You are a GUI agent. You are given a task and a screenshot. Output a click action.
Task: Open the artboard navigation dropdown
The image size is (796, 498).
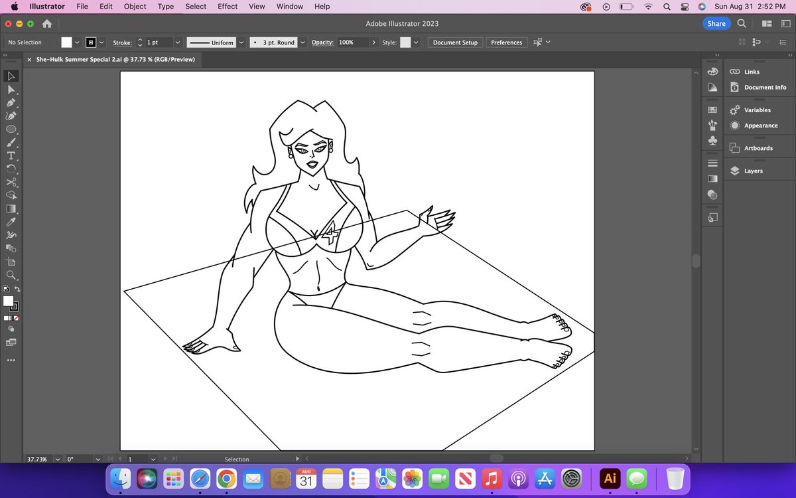[x=153, y=459]
